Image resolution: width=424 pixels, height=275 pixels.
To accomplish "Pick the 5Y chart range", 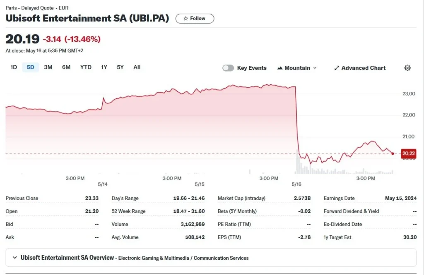I will (120, 67).
